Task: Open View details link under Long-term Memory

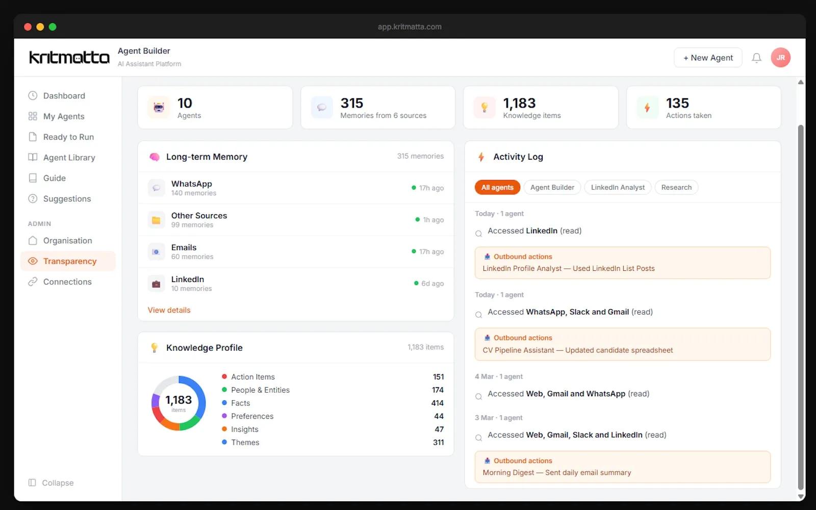Action: coord(169,310)
